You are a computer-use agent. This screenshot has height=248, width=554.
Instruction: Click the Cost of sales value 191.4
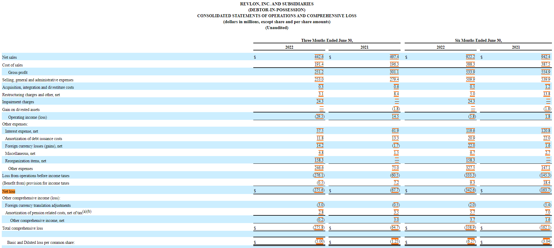coord(319,64)
